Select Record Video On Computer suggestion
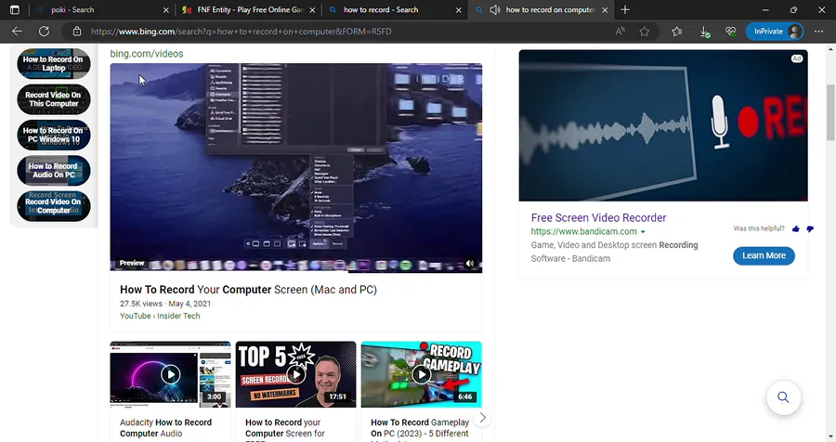 pos(53,206)
